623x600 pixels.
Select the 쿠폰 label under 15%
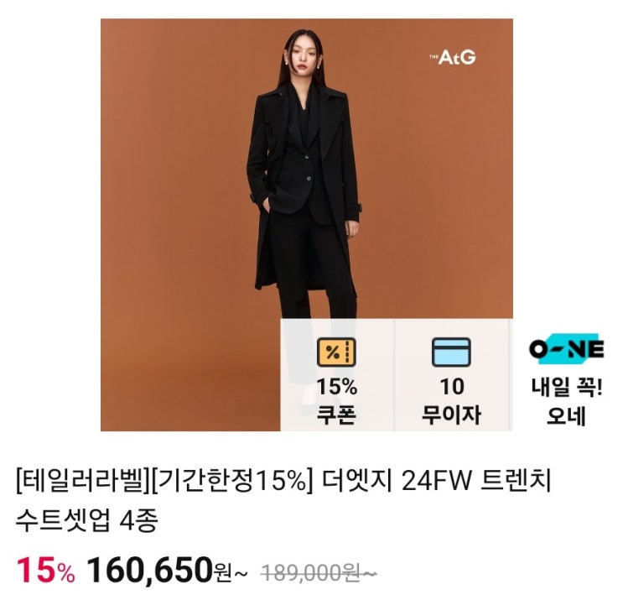[336, 415]
